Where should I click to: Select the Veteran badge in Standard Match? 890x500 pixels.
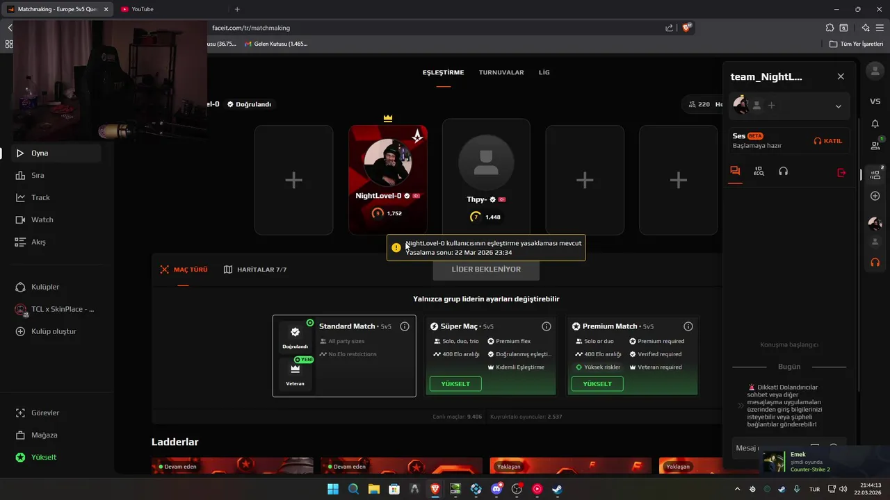click(x=295, y=374)
